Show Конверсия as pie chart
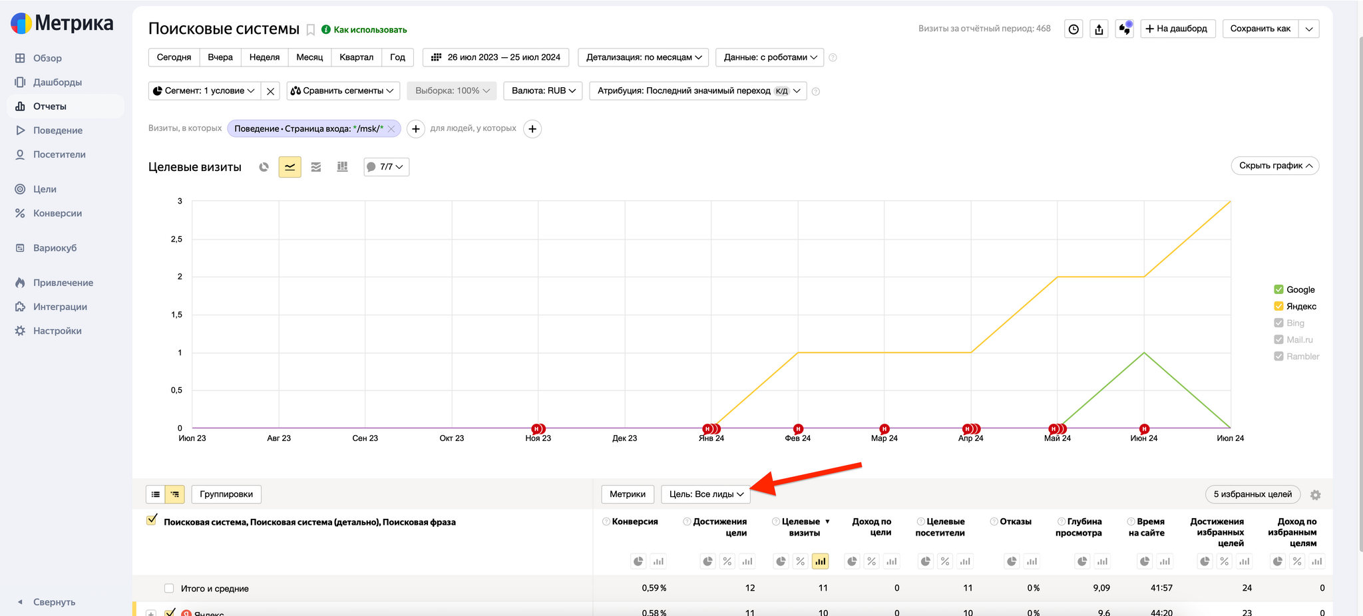Image resolution: width=1363 pixels, height=616 pixels. [x=638, y=561]
